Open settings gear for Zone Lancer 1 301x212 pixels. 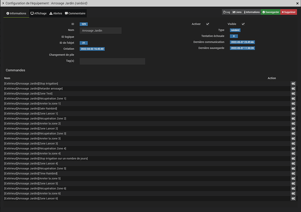(x=293, y=114)
